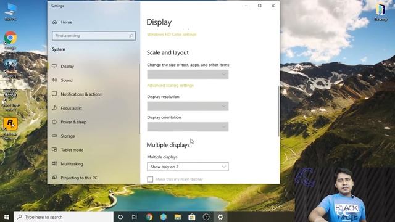
Task: Open the OBS icon on taskbar
Action: [x=206, y=217]
